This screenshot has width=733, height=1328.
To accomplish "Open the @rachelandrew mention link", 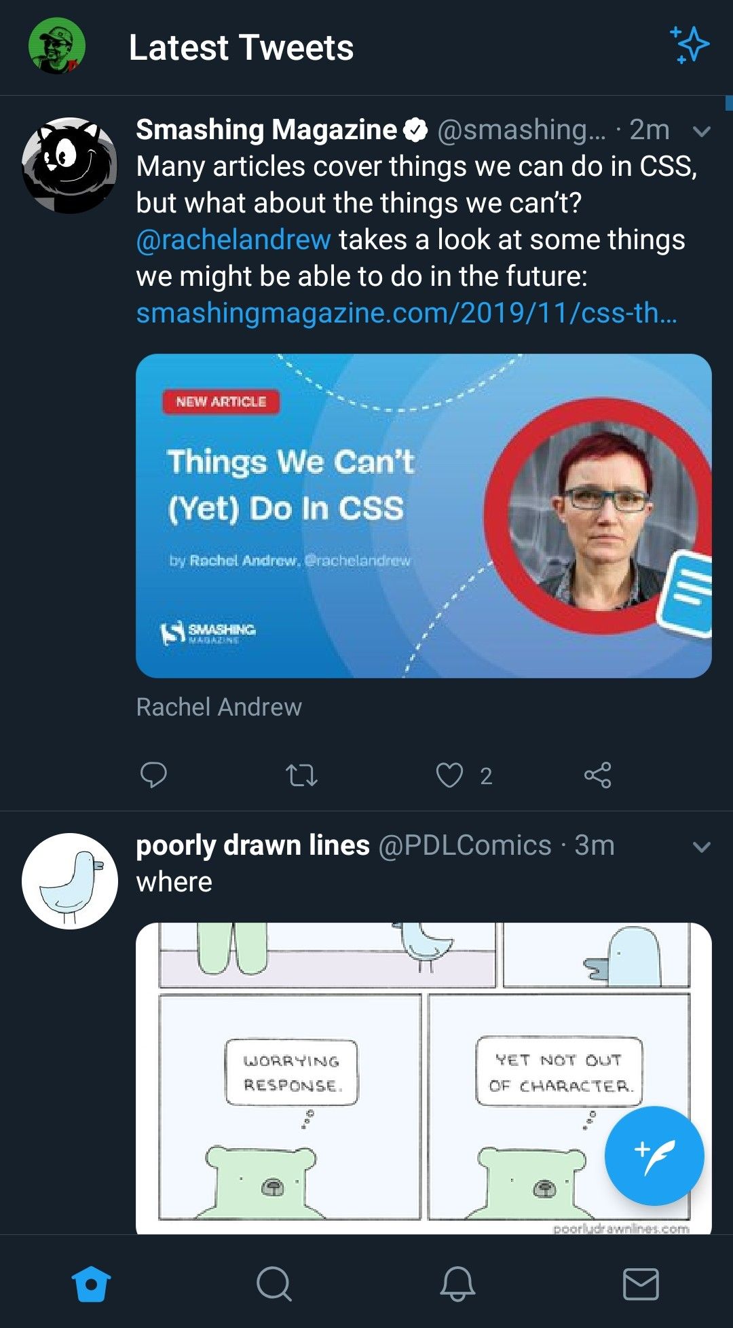I will pyautogui.click(x=233, y=240).
